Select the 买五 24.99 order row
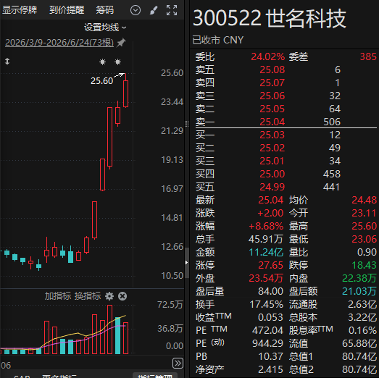 click(x=286, y=187)
